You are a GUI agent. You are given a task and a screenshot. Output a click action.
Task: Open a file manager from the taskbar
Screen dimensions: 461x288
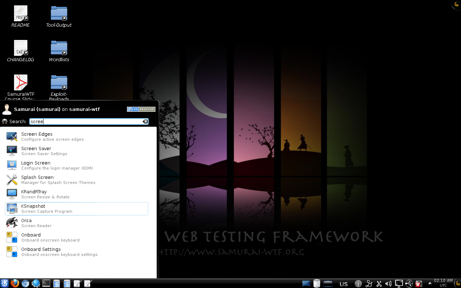coord(57,283)
